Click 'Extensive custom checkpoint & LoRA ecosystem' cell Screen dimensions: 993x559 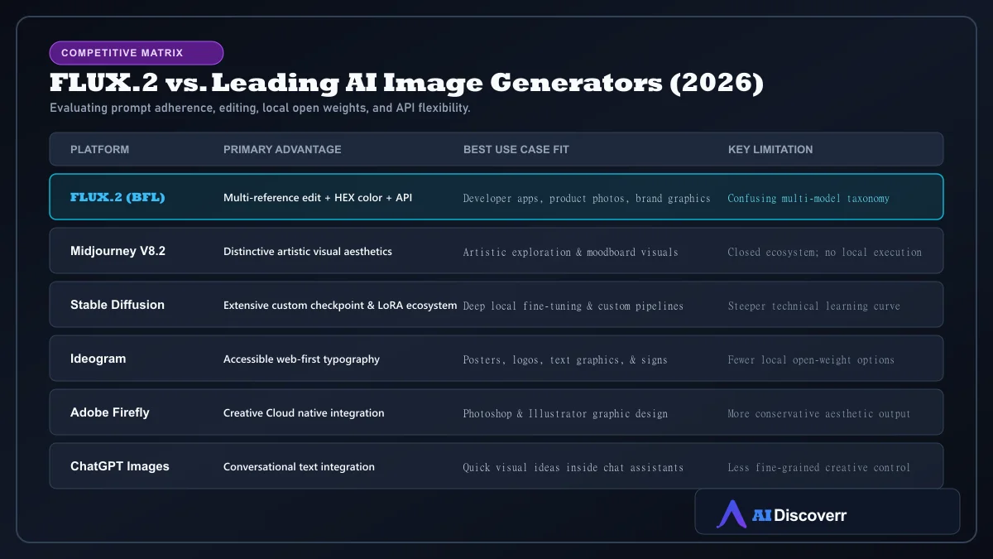pyautogui.click(x=340, y=306)
